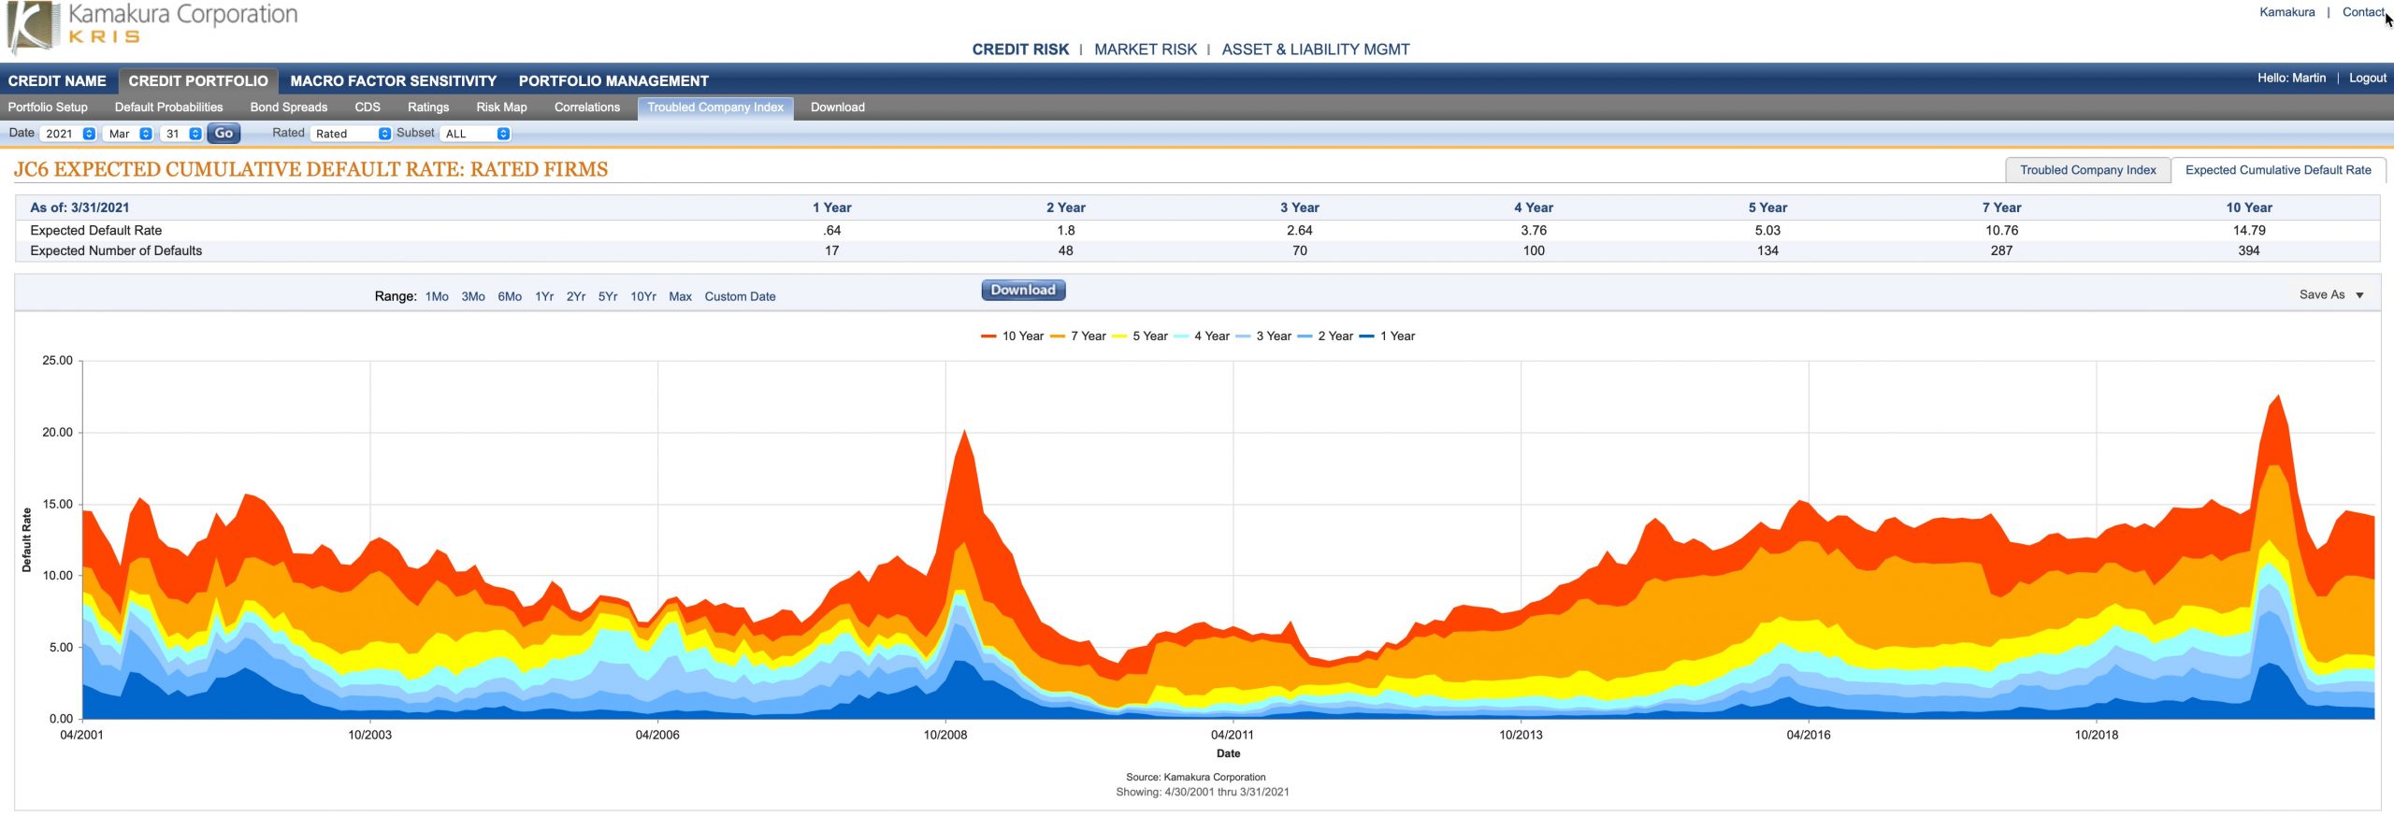The height and width of the screenshot is (816, 2394).
Task: Open the year dropdown showing 2021
Action: (x=68, y=134)
